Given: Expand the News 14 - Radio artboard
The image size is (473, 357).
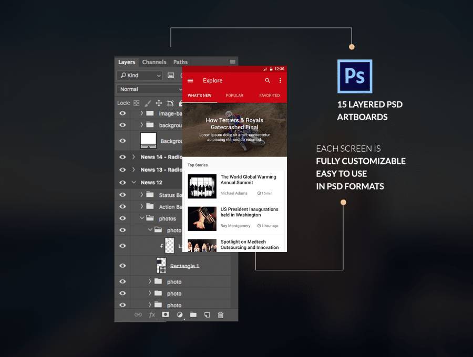Looking at the screenshot, I should (x=133, y=156).
